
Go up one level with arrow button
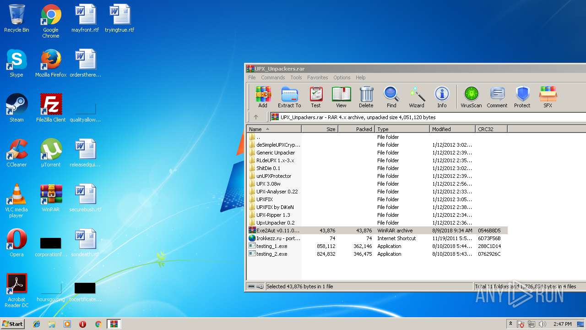(x=256, y=117)
